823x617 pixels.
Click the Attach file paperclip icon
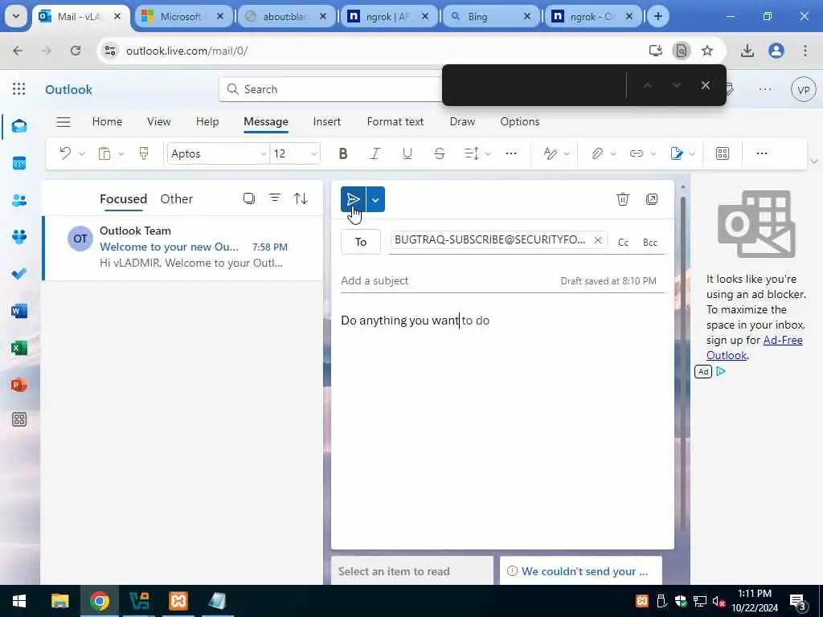[x=597, y=153]
